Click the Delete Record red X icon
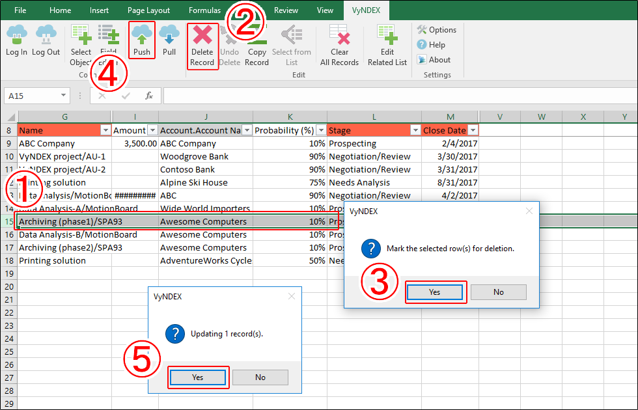 (x=202, y=34)
